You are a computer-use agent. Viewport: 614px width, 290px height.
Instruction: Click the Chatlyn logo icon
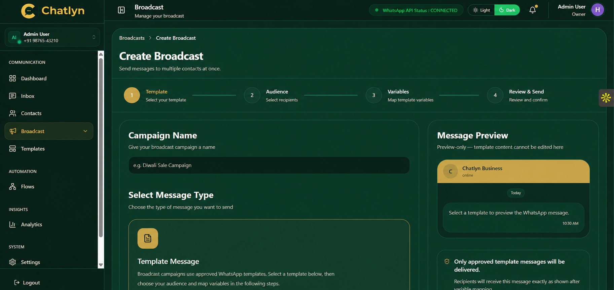click(x=28, y=11)
